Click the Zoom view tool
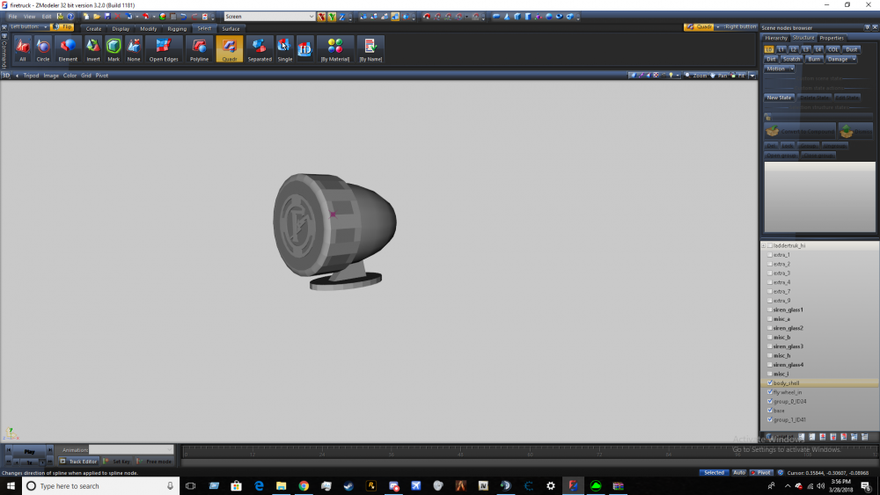The width and height of the screenshot is (880, 495). pos(696,75)
